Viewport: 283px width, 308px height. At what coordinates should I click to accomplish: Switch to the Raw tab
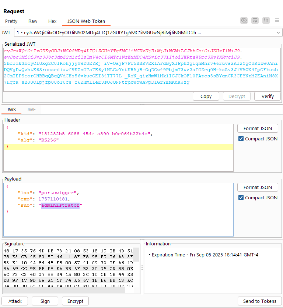point(33,21)
